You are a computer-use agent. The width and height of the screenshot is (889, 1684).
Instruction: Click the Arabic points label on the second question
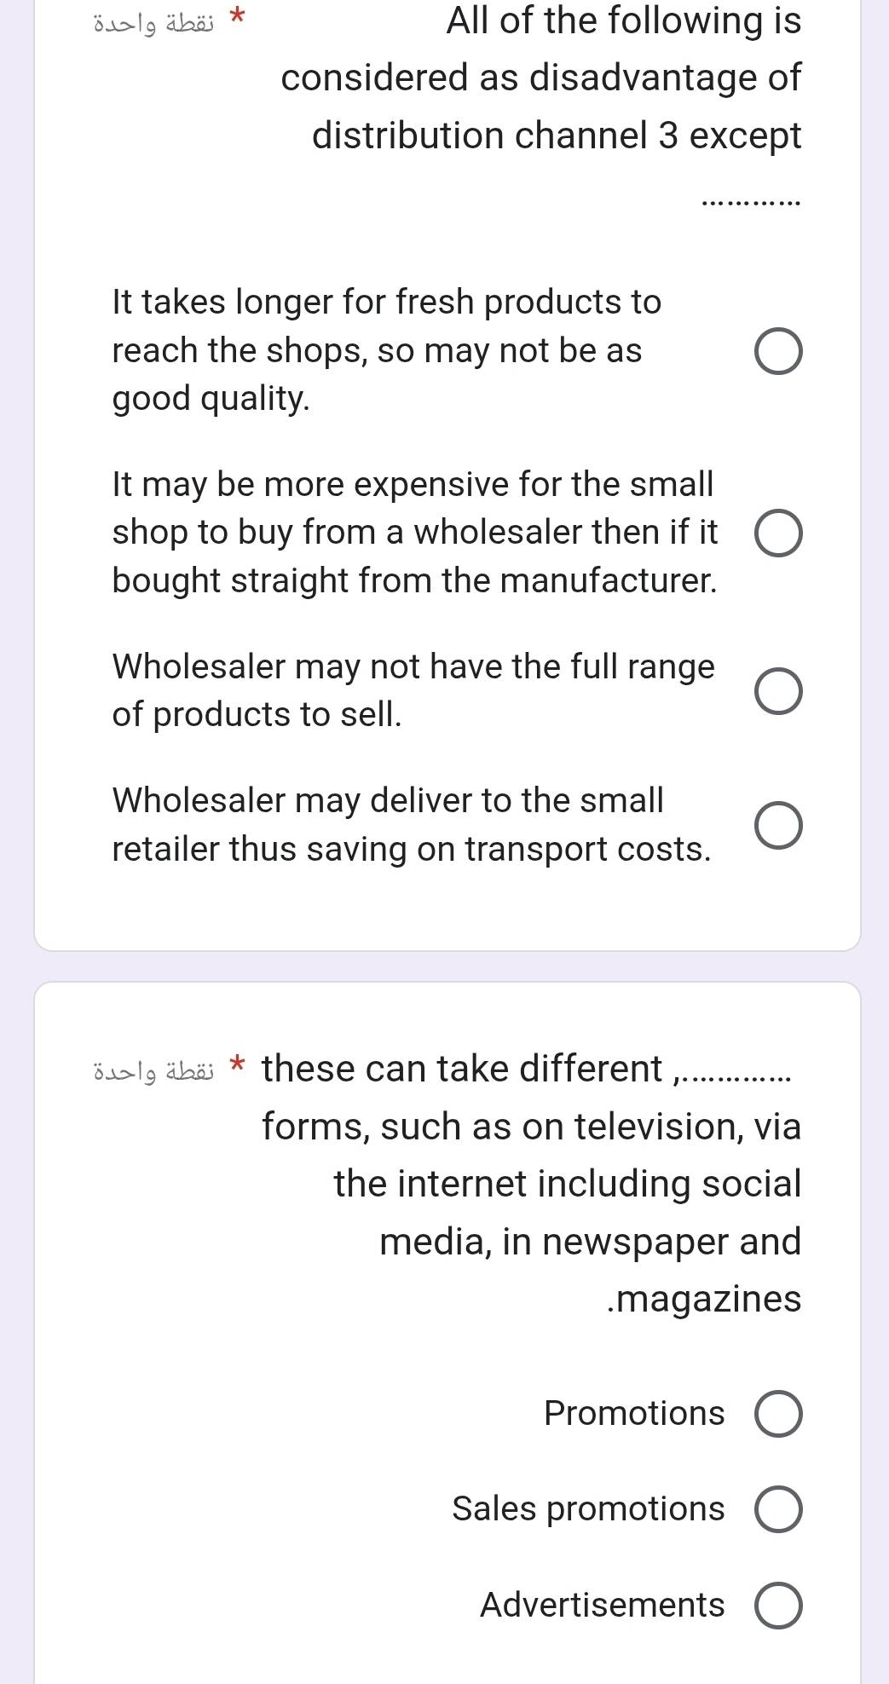tap(153, 1070)
